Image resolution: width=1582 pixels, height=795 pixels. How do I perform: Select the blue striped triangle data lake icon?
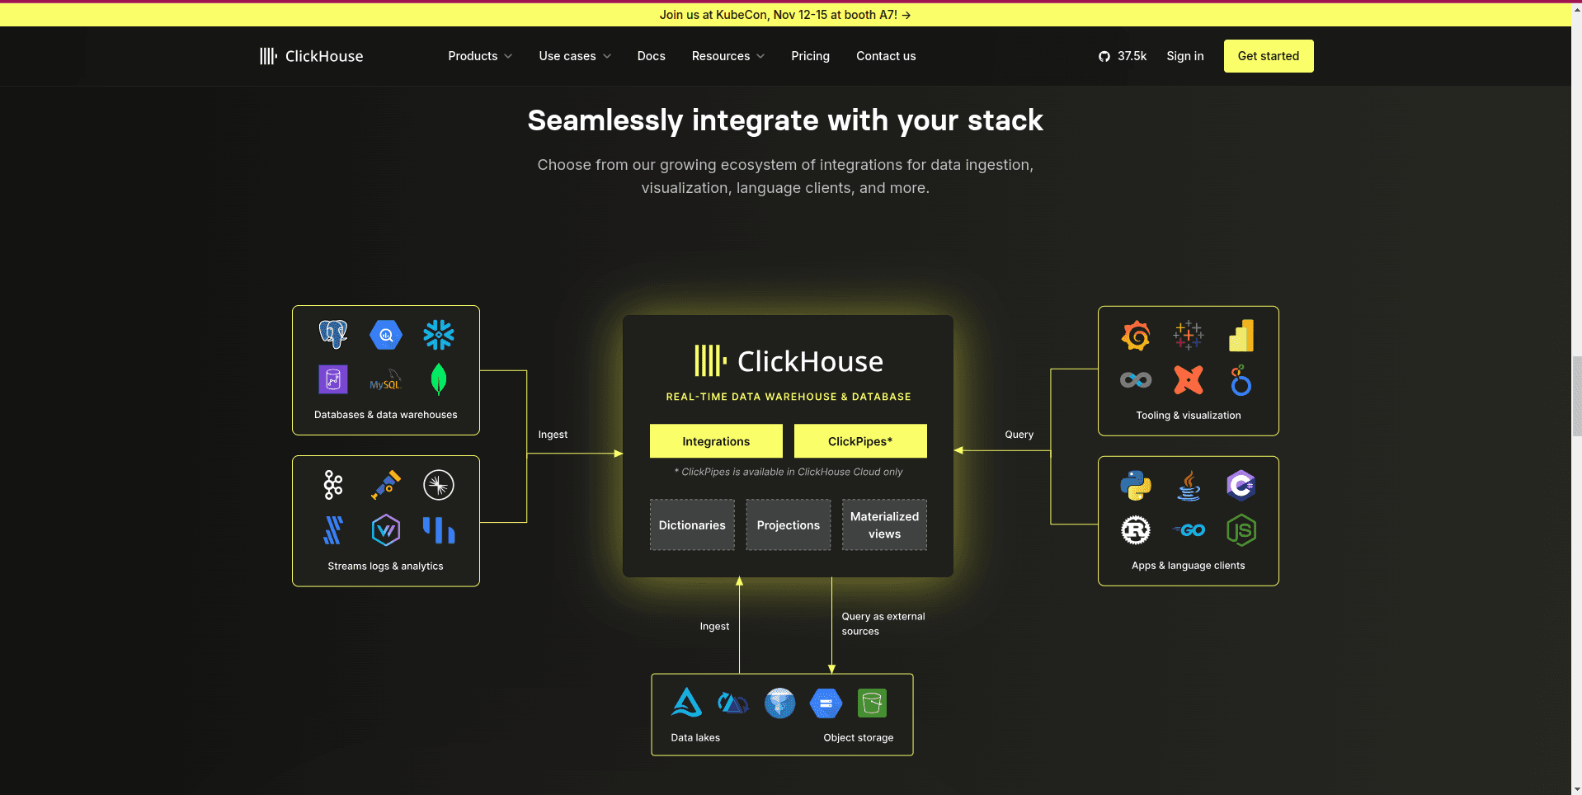[732, 703]
